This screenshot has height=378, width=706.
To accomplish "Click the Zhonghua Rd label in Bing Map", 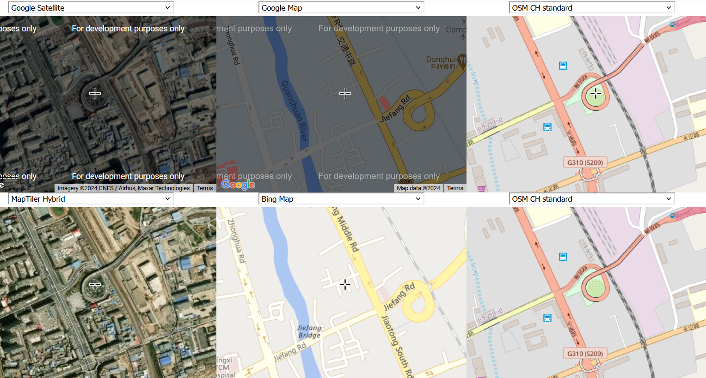I will pos(236,241).
